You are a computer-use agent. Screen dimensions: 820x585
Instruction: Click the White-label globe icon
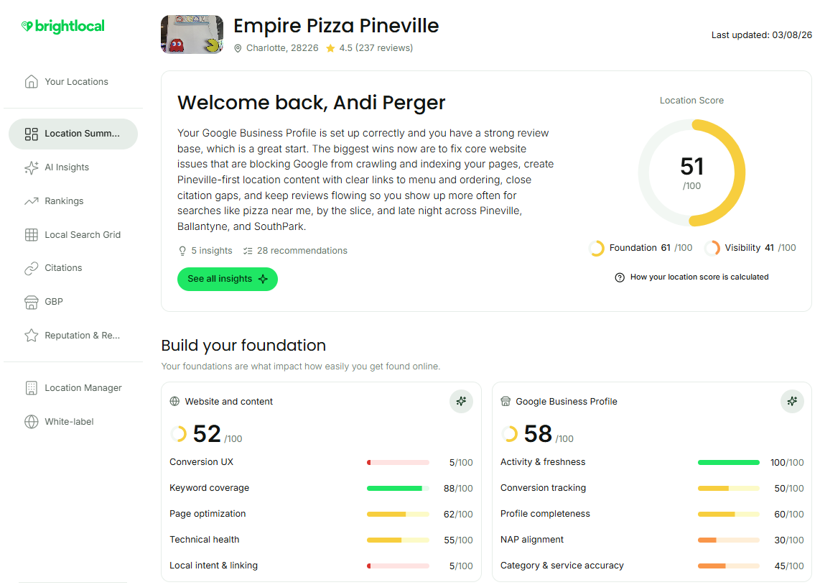click(32, 422)
